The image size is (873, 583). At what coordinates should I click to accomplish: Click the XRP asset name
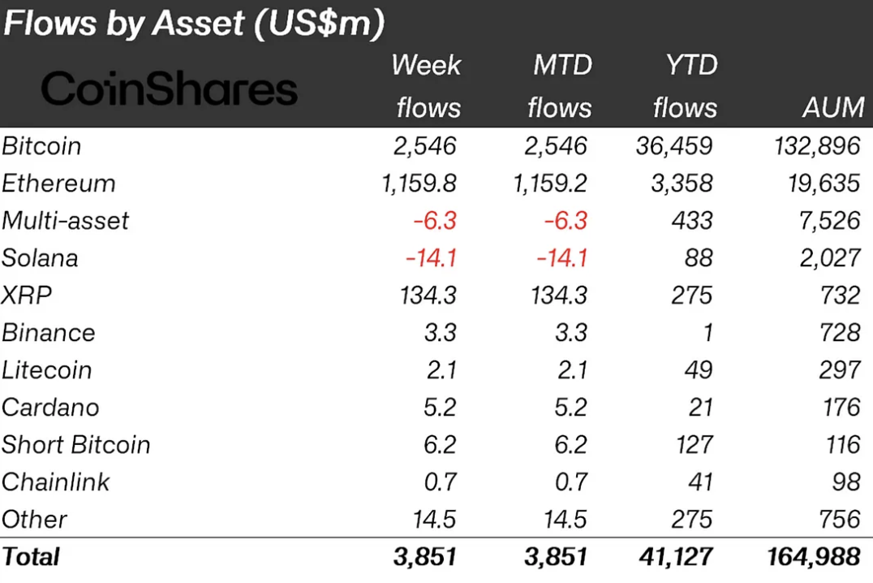pyautogui.click(x=27, y=296)
